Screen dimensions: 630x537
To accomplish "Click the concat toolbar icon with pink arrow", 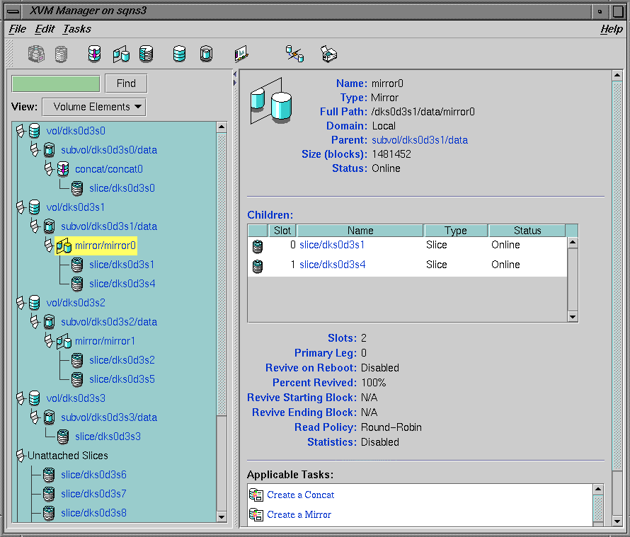I will click(x=94, y=54).
